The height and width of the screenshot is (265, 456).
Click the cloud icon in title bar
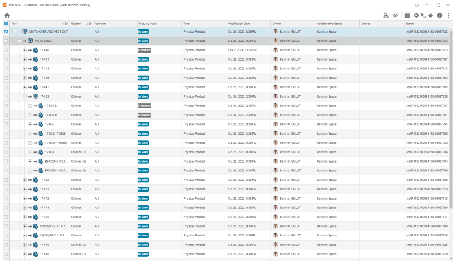tap(416, 5)
